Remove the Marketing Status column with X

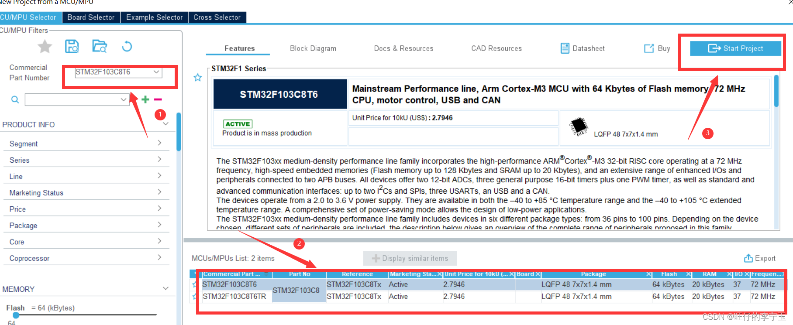(440, 274)
